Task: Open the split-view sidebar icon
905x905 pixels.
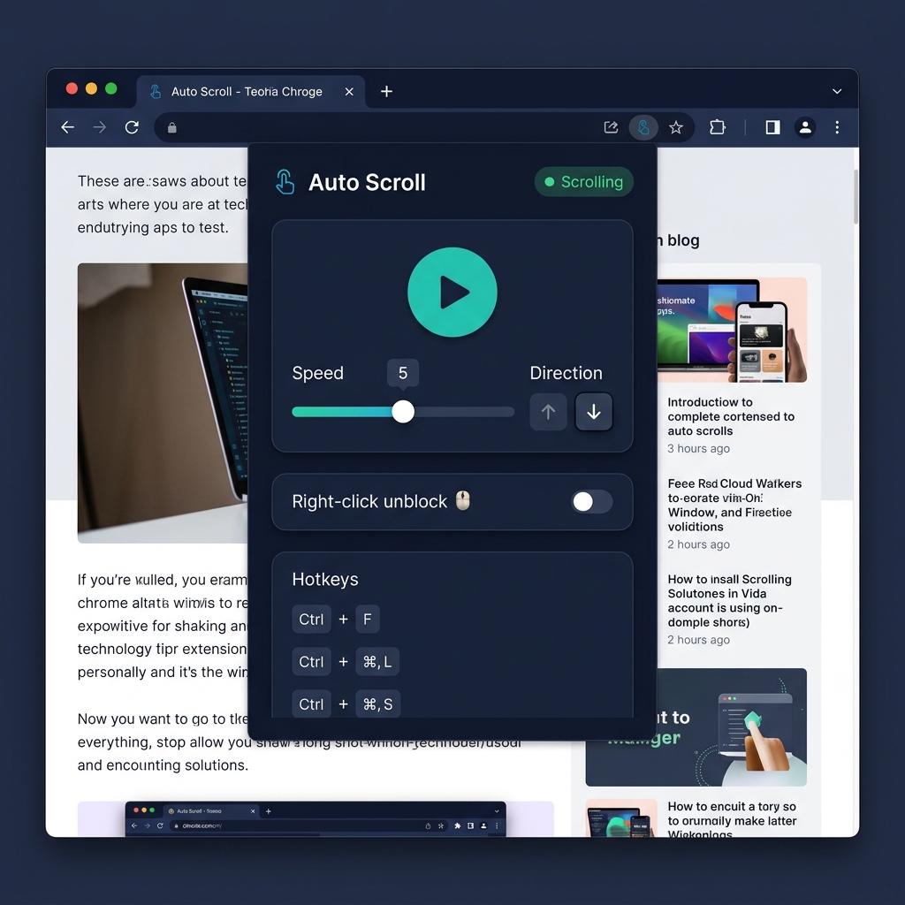Action: 772,127
